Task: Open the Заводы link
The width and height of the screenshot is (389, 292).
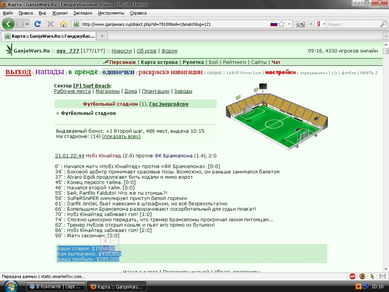Action: 183,91
